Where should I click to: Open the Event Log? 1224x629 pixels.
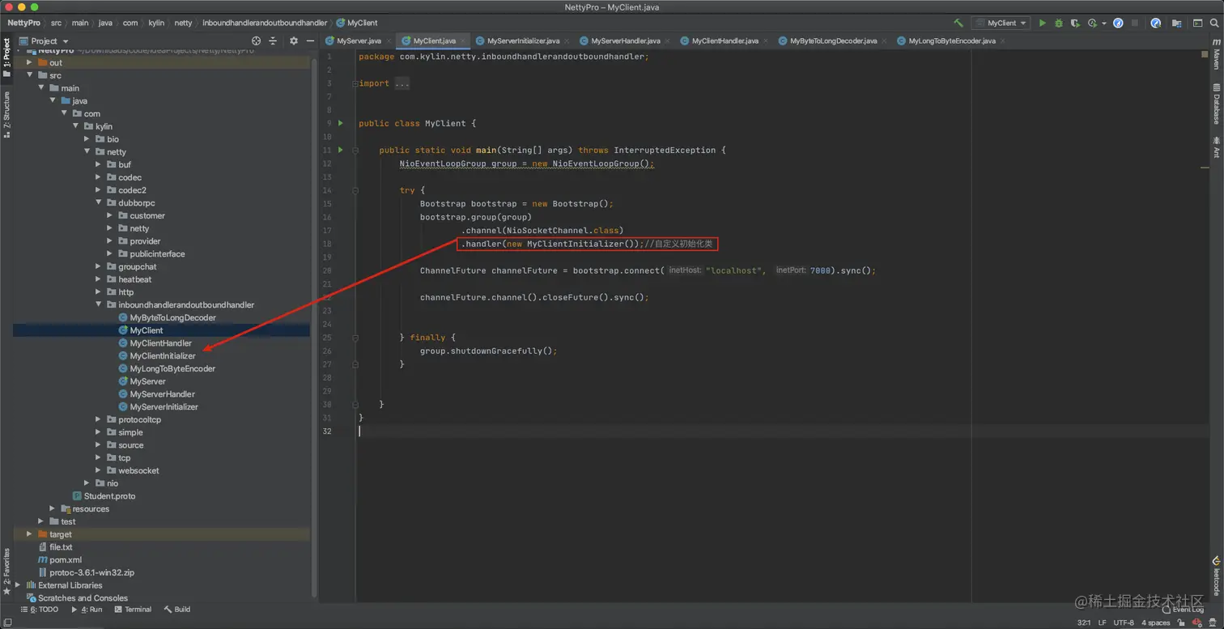pyautogui.click(x=1183, y=610)
